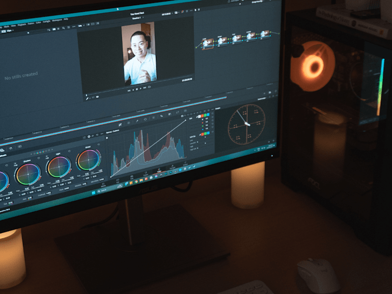Adjust the Light color wheel center
The height and width of the screenshot is (294, 392).
click(59, 167)
